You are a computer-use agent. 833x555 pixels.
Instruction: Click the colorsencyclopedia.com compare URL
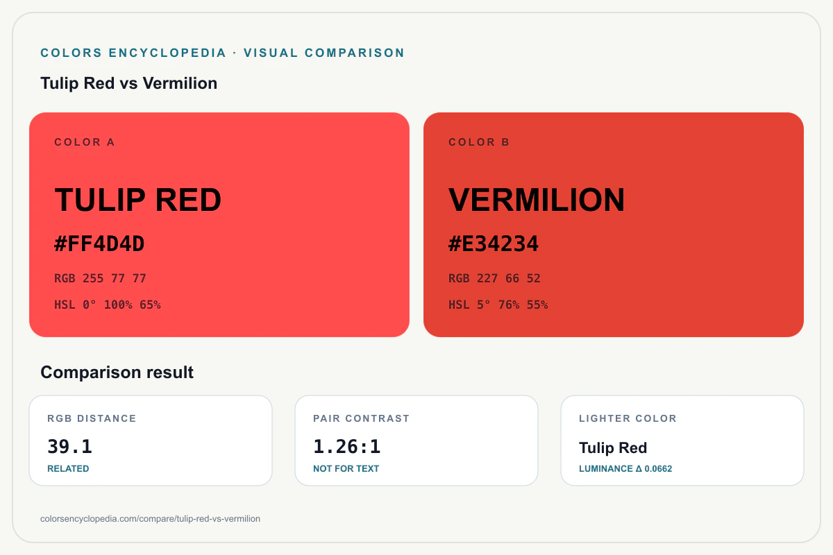click(x=151, y=519)
